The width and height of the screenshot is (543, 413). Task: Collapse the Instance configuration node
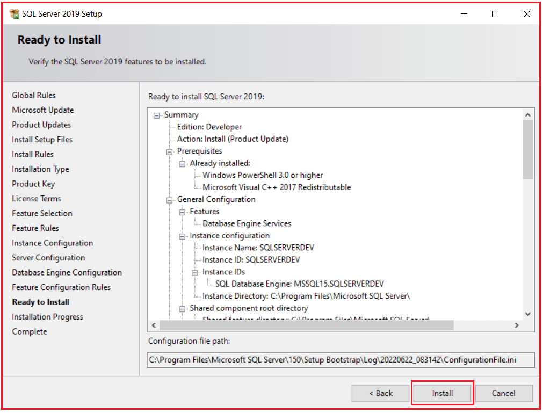tap(182, 236)
